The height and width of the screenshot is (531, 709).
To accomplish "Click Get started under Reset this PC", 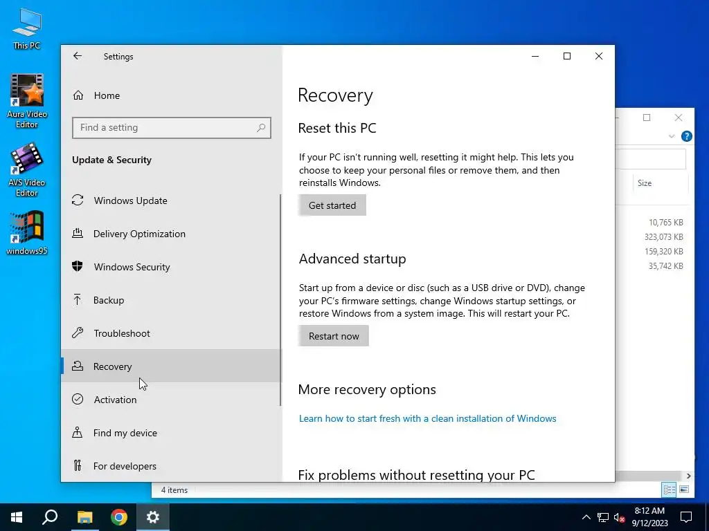I will pyautogui.click(x=332, y=205).
